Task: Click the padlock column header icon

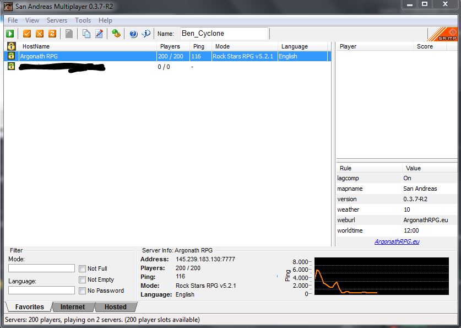Action: (x=11, y=46)
